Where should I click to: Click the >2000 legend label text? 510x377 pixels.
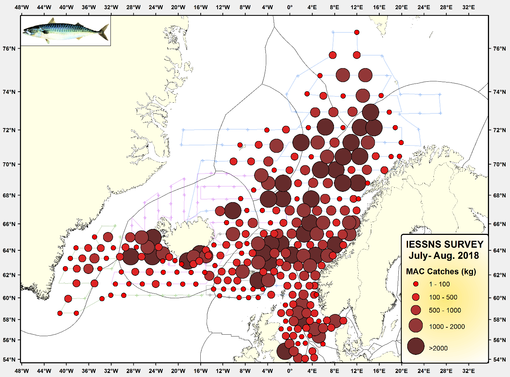[x=438, y=348]
